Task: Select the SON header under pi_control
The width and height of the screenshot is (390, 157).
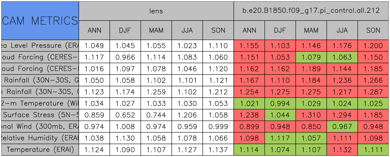Action: 373,30
